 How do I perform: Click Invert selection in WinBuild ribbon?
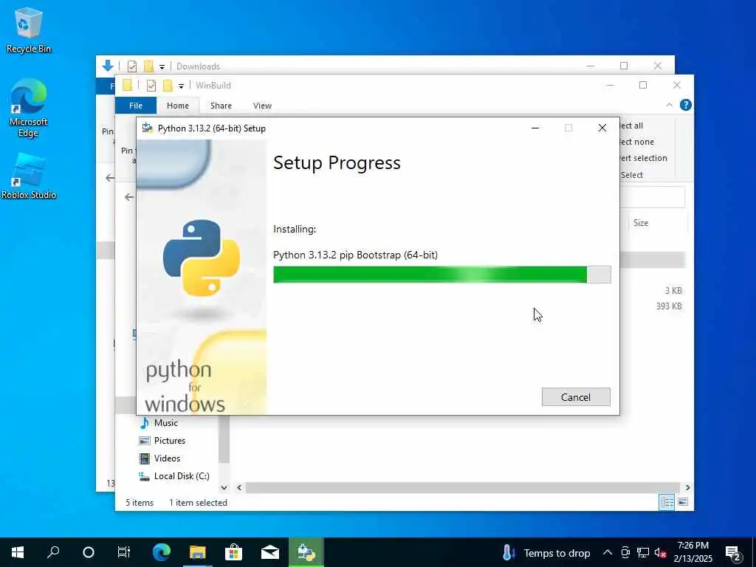pyautogui.click(x=644, y=158)
